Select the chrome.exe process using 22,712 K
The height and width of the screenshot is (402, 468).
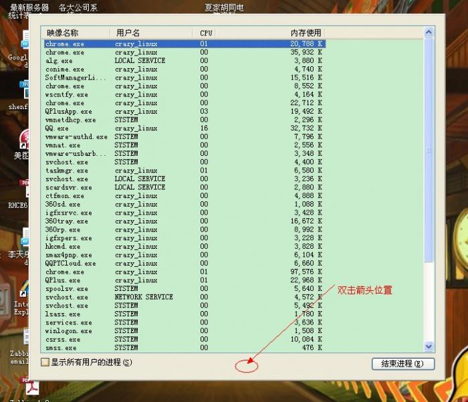pos(185,103)
